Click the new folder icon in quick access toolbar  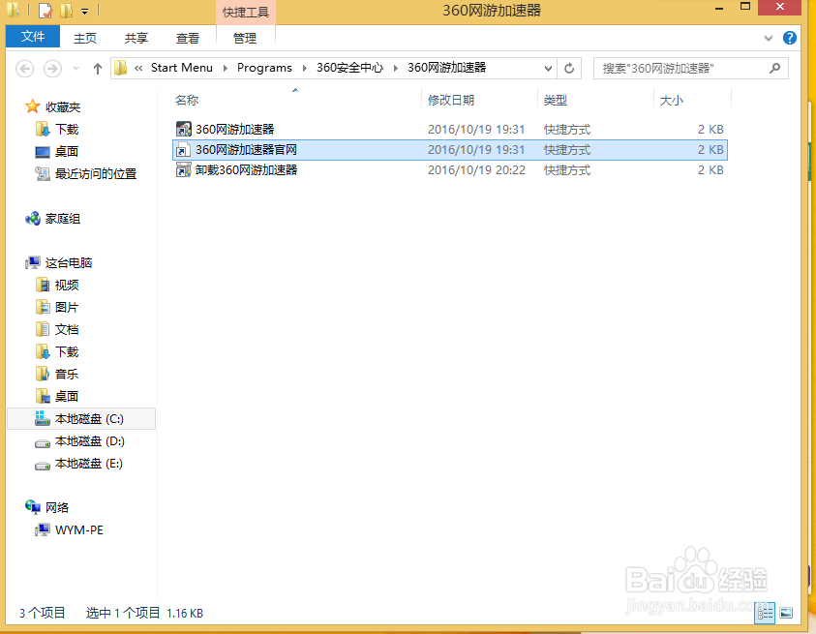click(x=64, y=11)
